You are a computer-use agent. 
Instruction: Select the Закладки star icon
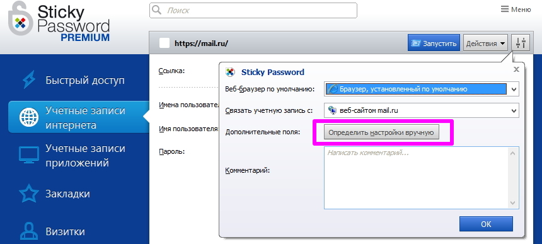(x=29, y=194)
